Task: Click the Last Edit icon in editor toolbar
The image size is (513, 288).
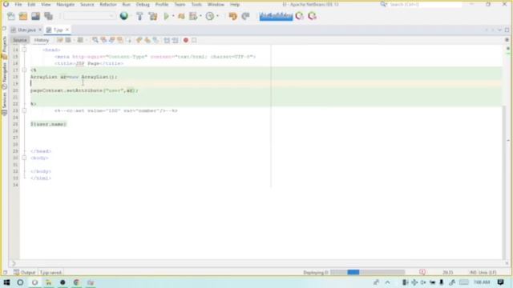Action: 60,40
